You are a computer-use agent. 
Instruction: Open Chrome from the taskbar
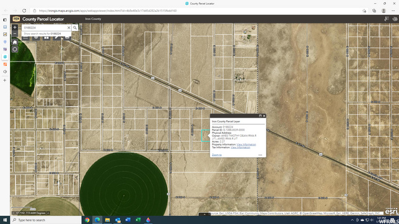87,220
